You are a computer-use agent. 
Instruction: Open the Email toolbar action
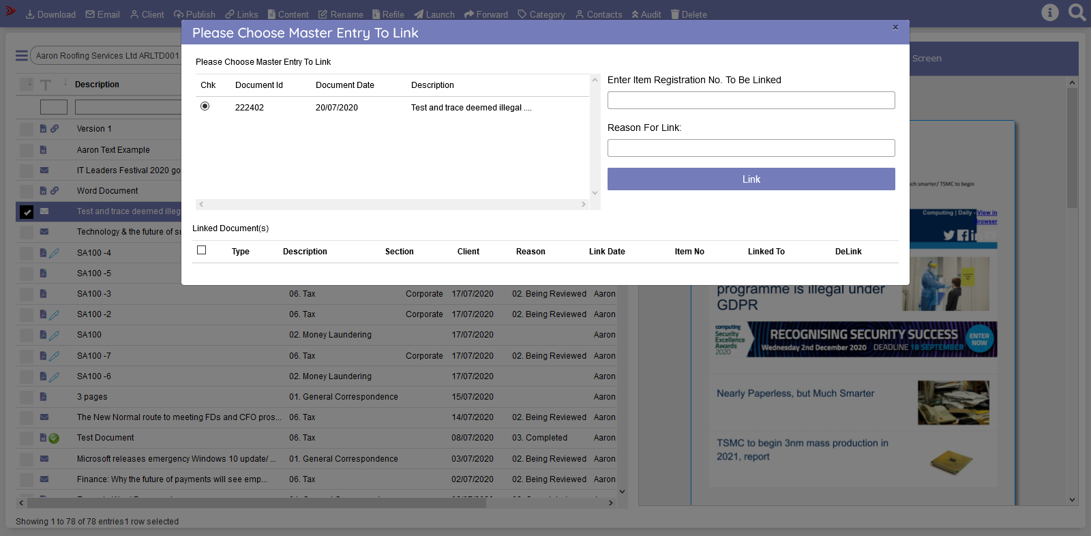pyautogui.click(x=102, y=14)
